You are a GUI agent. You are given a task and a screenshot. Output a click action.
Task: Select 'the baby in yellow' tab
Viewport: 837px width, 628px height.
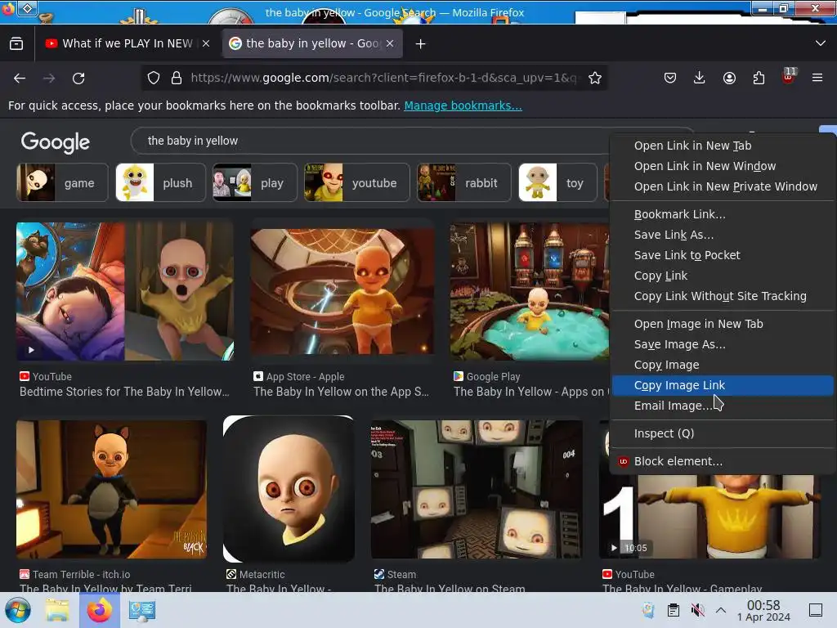(x=313, y=44)
